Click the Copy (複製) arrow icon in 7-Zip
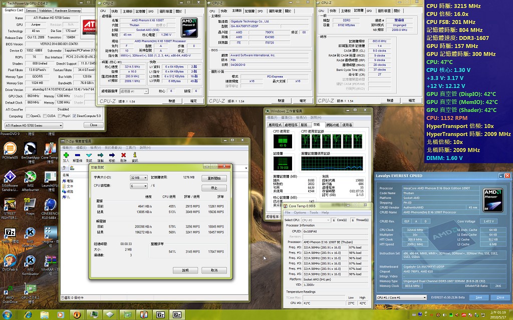Viewport: 513px width, 320px height. 100,155
